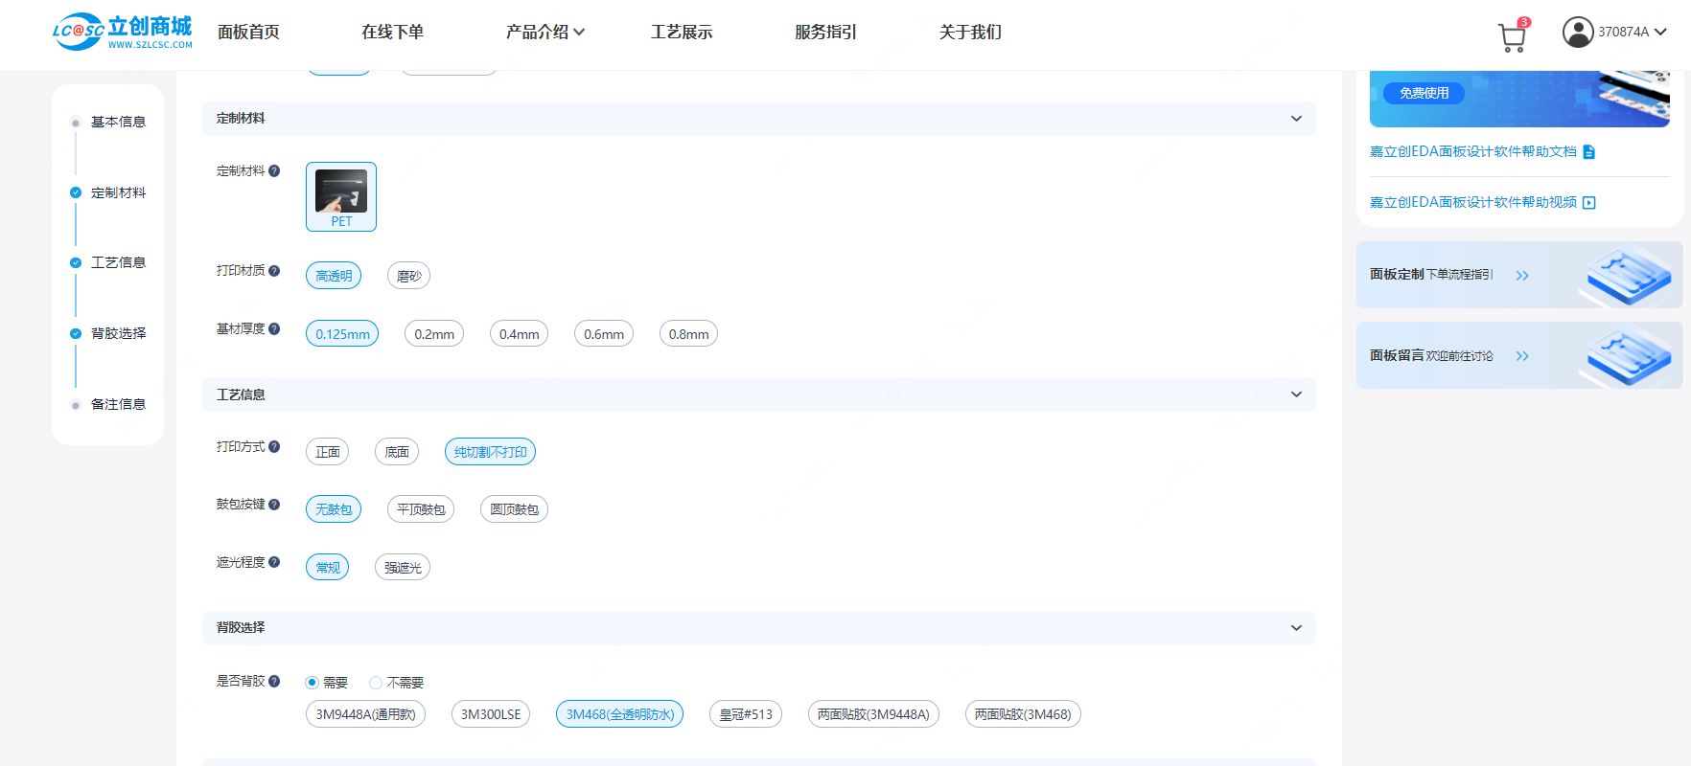
Task: Click help icon beside 定制材料 label
Action: (x=274, y=170)
